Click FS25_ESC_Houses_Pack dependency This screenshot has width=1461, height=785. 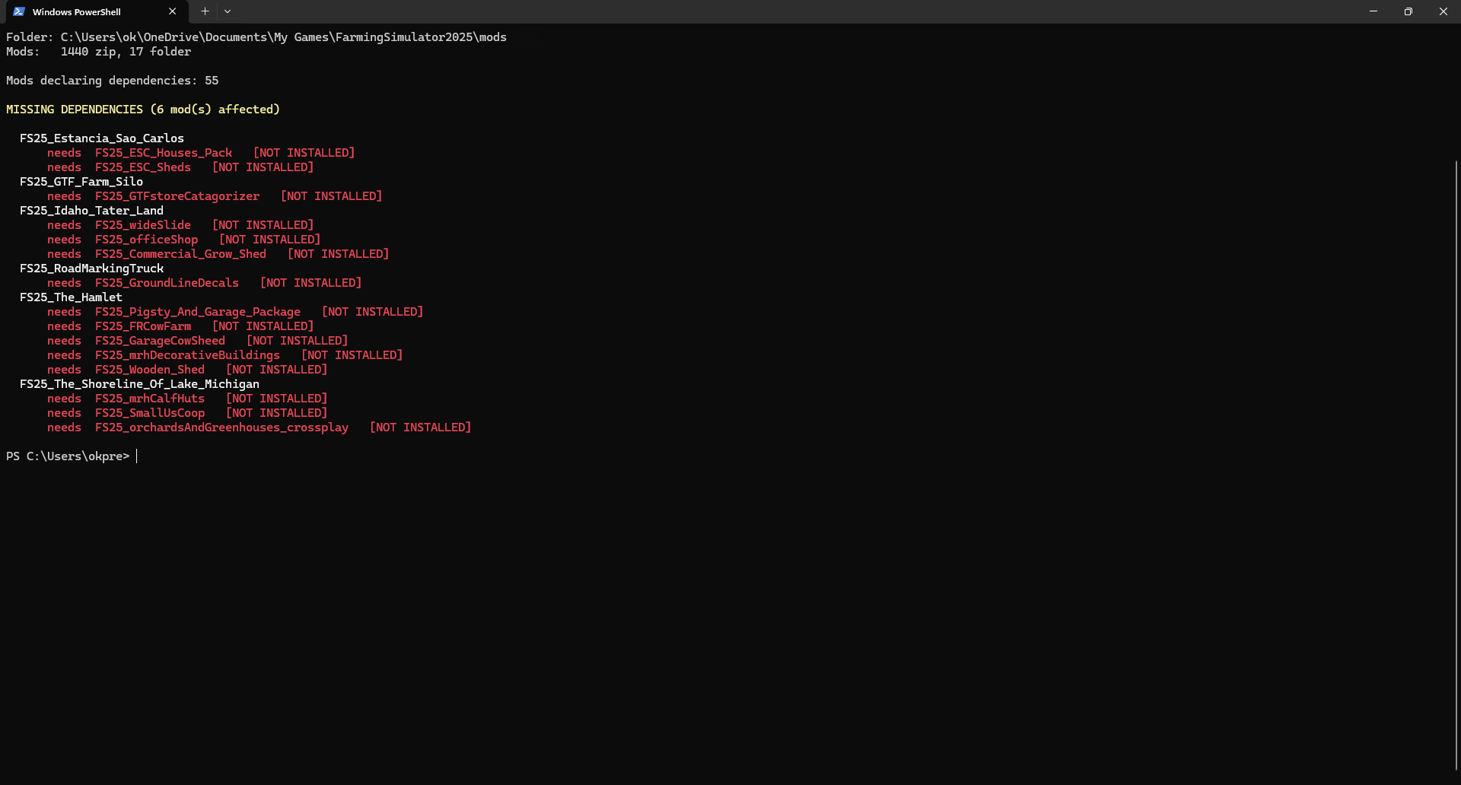[164, 153]
